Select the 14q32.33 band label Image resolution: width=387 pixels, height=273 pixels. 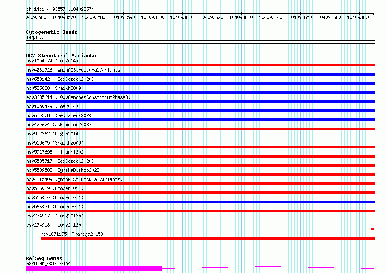point(37,37)
